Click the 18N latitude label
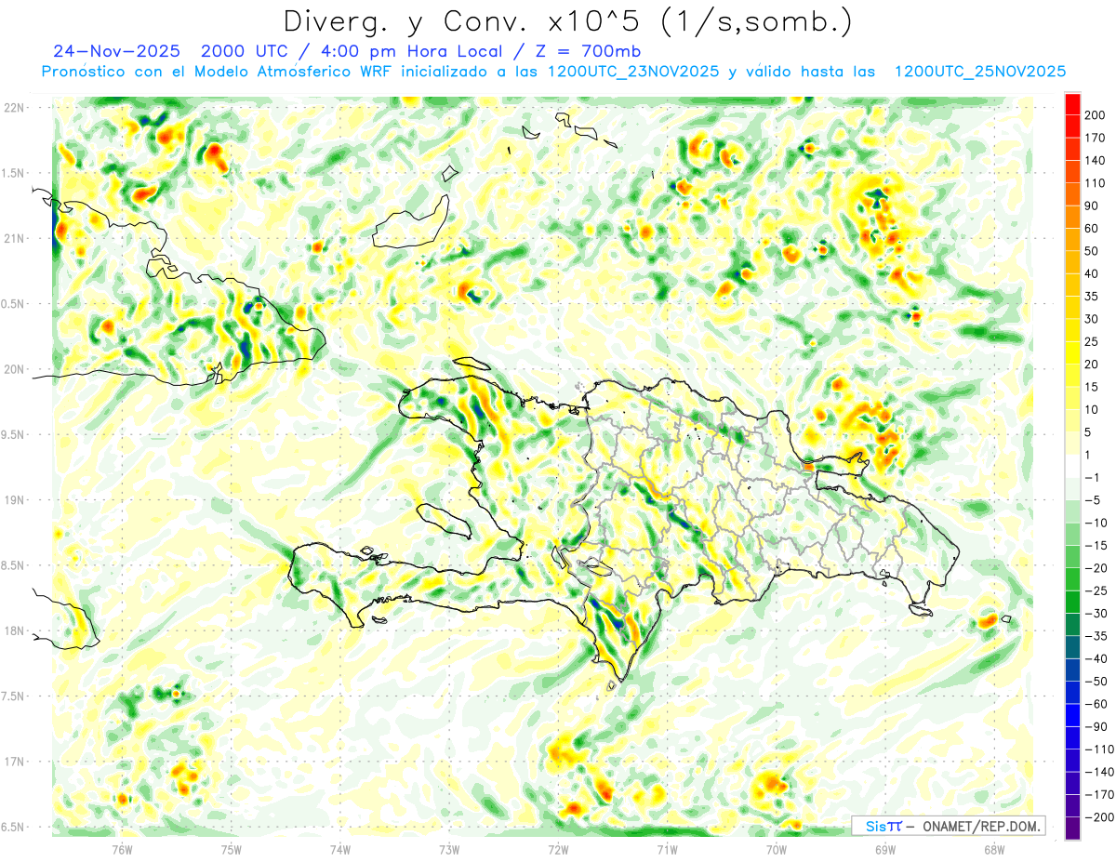1116x862 pixels. pyautogui.click(x=14, y=631)
